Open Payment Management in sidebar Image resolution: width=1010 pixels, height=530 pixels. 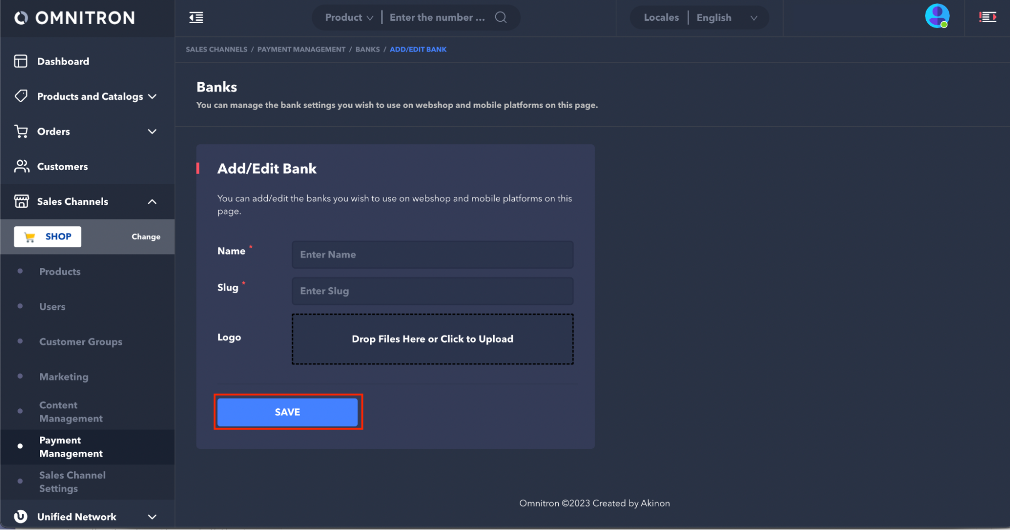pyautogui.click(x=71, y=447)
